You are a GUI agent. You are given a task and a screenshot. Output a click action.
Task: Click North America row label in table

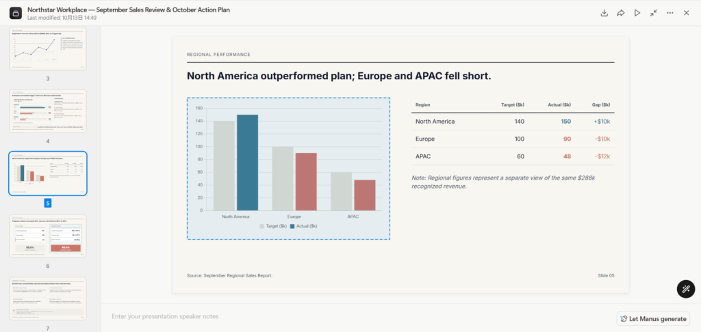click(435, 122)
